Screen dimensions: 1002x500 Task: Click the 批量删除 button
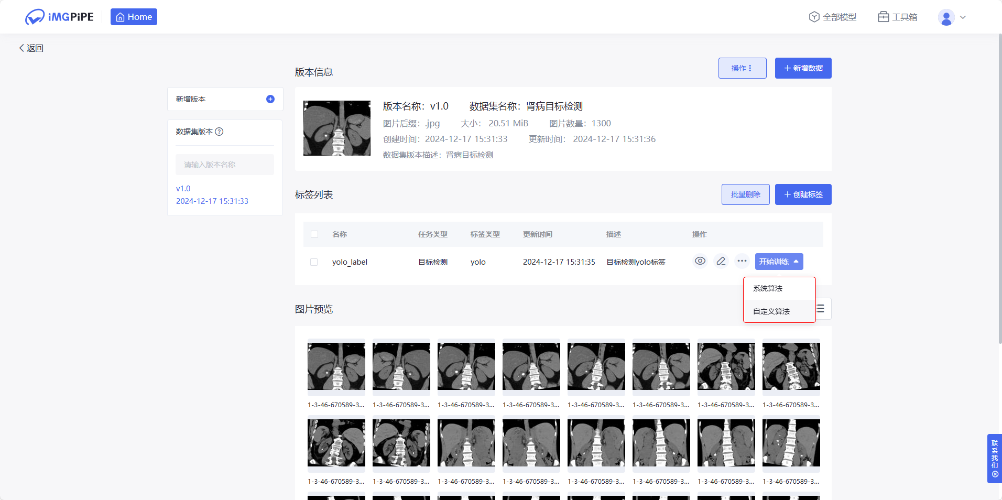tap(745, 194)
